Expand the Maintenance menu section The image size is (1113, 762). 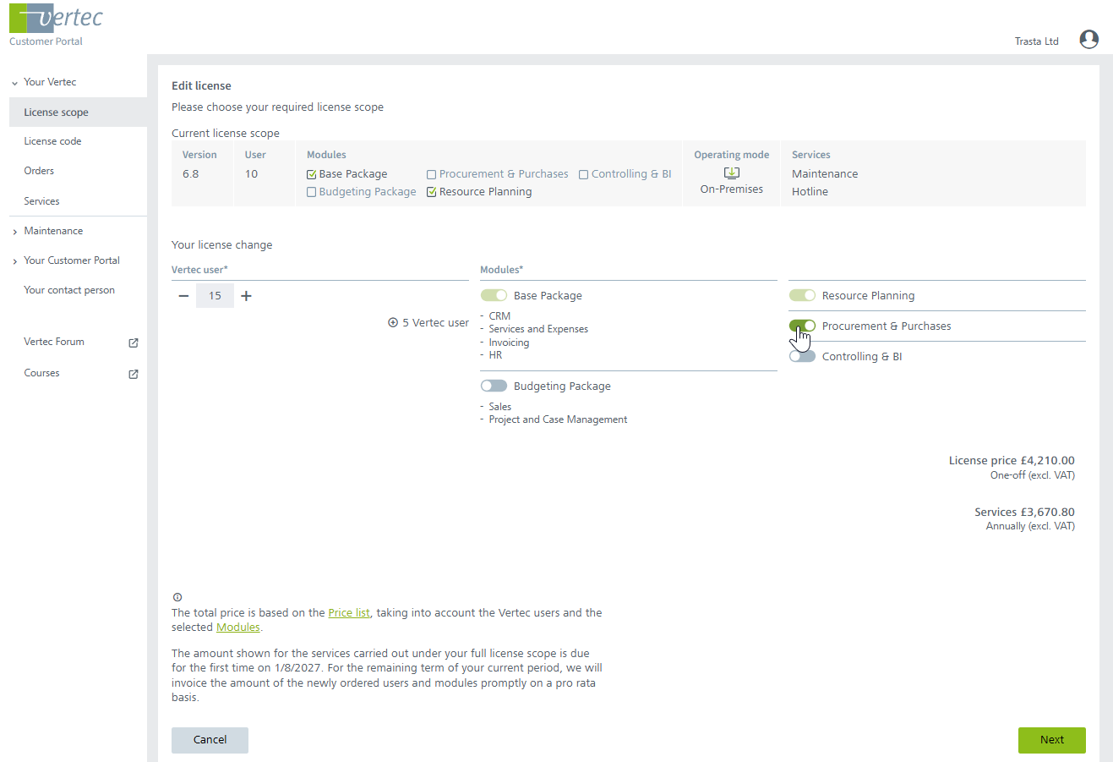tap(15, 232)
